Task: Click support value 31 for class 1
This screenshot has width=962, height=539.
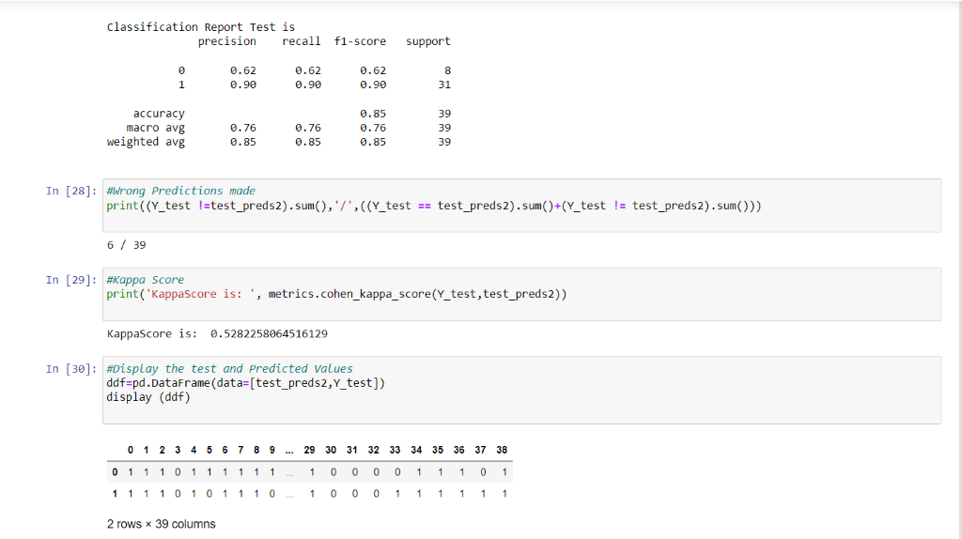Action: pyautogui.click(x=444, y=85)
